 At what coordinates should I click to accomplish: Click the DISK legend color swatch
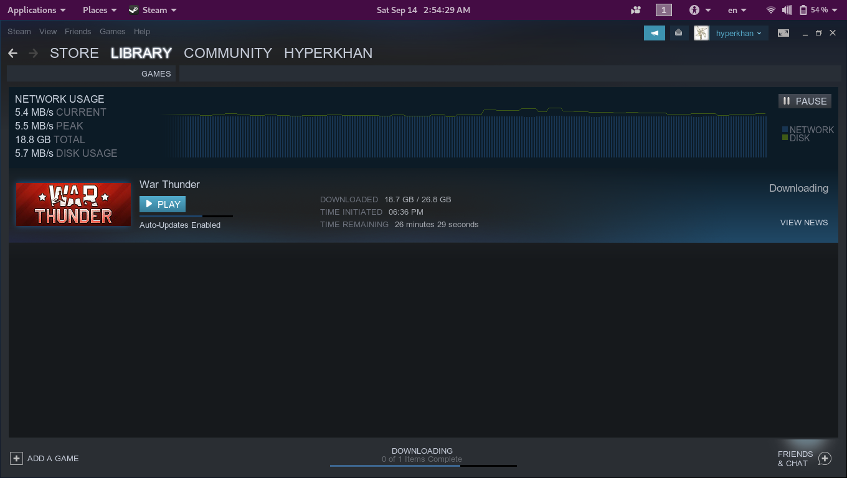pyautogui.click(x=785, y=138)
